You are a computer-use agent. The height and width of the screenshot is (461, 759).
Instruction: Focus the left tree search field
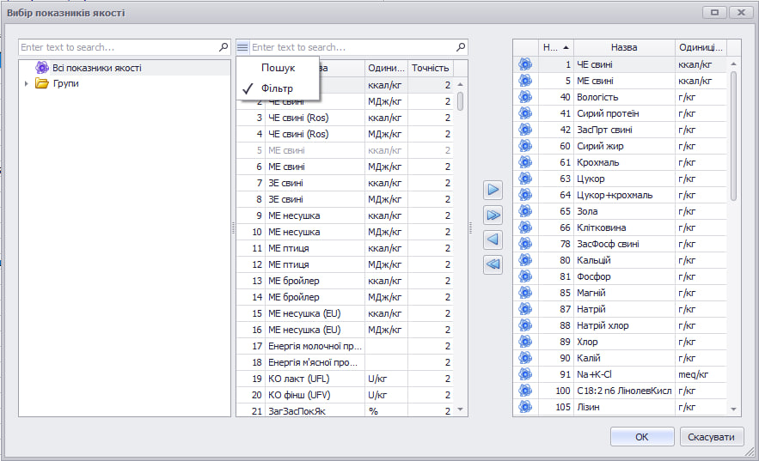(x=119, y=47)
